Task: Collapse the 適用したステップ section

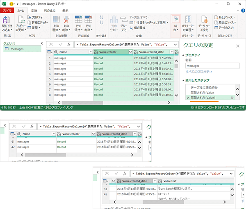Action: (183, 80)
